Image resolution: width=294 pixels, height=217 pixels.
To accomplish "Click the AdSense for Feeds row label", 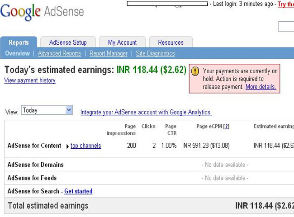I will (x=32, y=178).
